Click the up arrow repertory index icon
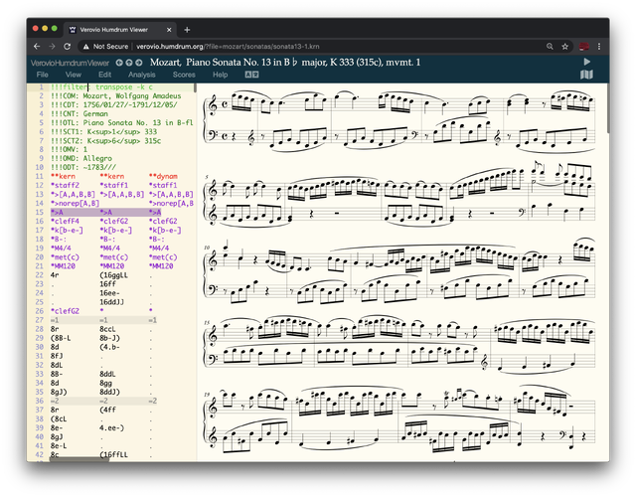The height and width of the screenshot is (497, 636). 131,63
